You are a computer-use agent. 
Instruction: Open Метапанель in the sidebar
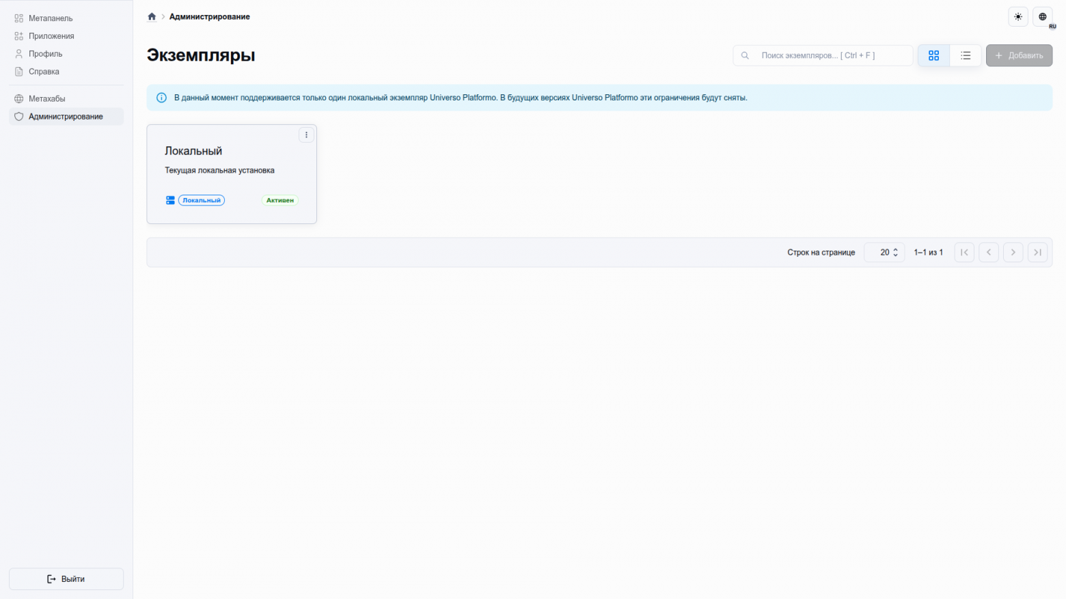[x=66, y=18]
